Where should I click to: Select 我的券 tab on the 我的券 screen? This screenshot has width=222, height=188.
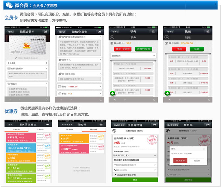click(x=94, y=129)
